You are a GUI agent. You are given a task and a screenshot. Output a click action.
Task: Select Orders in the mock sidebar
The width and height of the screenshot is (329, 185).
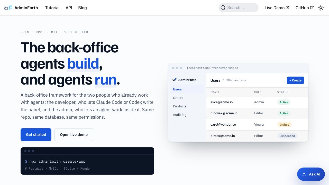click(187, 98)
